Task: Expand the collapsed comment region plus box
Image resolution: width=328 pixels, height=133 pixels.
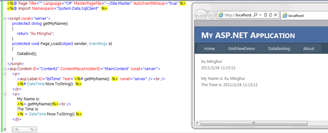Action: [5, 130]
